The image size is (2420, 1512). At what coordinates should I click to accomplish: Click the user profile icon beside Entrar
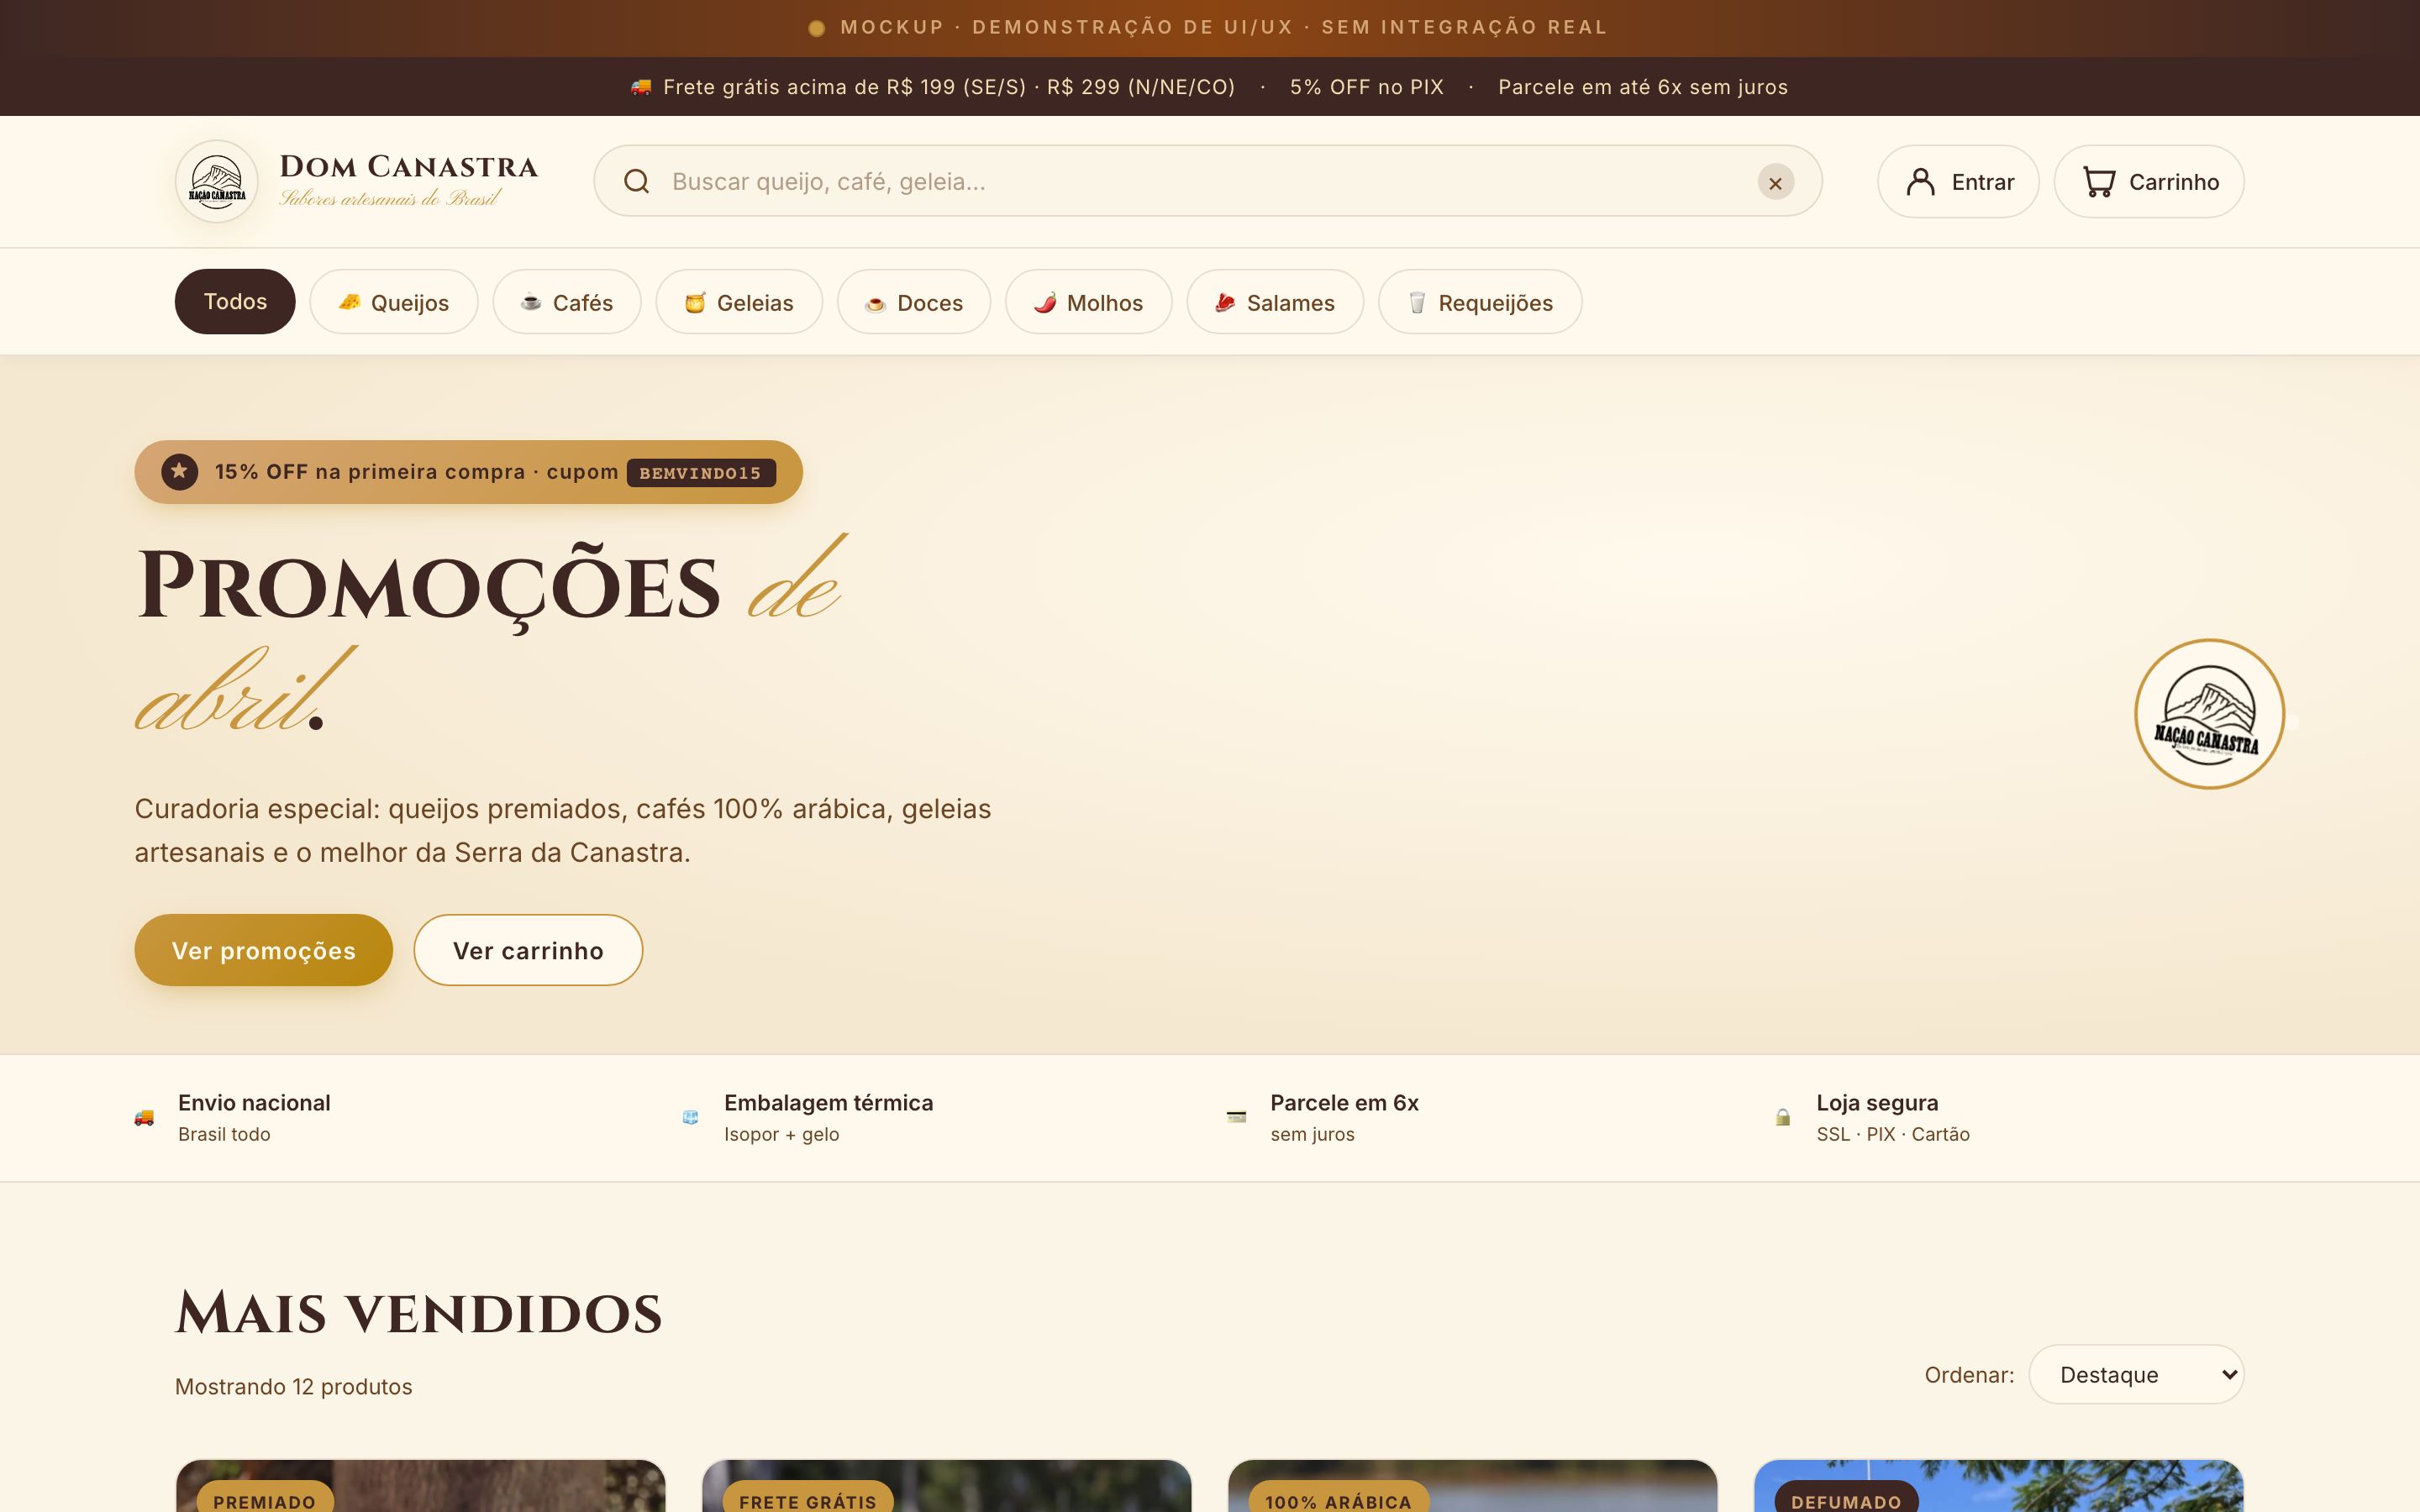(x=1920, y=182)
